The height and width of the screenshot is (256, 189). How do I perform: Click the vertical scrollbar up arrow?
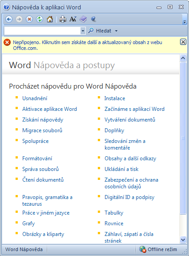(183, 58)
